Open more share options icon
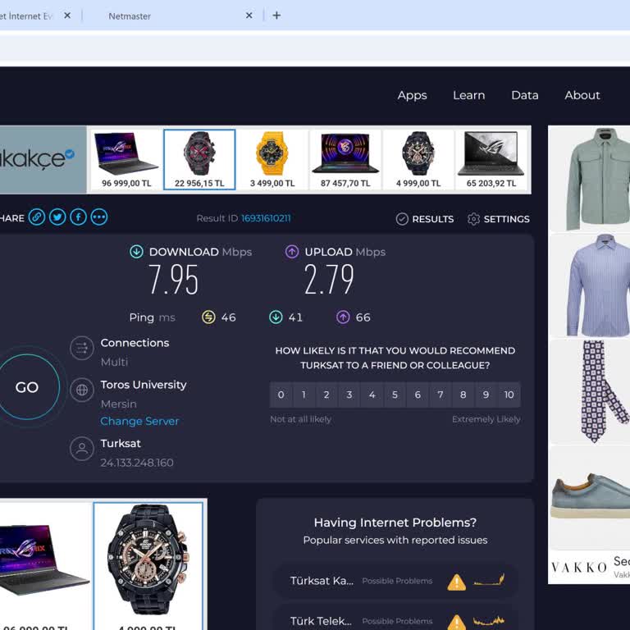The height and width of the screenshot is (630, 630). pyautogui.click(x=98, y=217)
